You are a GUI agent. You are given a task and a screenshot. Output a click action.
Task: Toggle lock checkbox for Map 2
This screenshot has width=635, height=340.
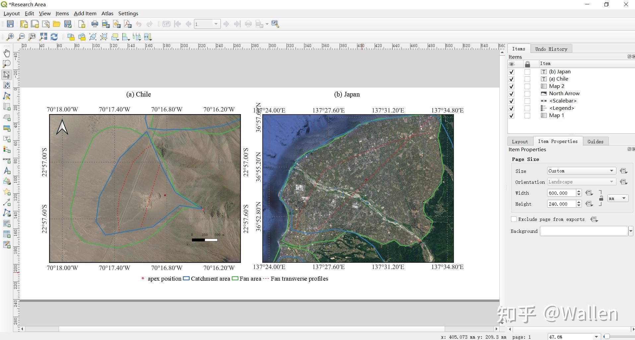(x=527, y=86)
